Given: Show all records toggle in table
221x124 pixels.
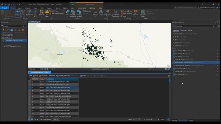Looking at the screenshot, I should [x=29, y=120].
